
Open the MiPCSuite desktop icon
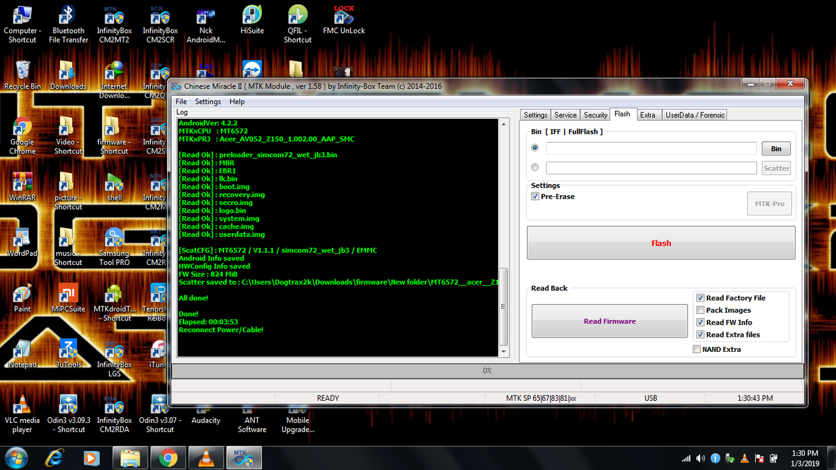68,298
